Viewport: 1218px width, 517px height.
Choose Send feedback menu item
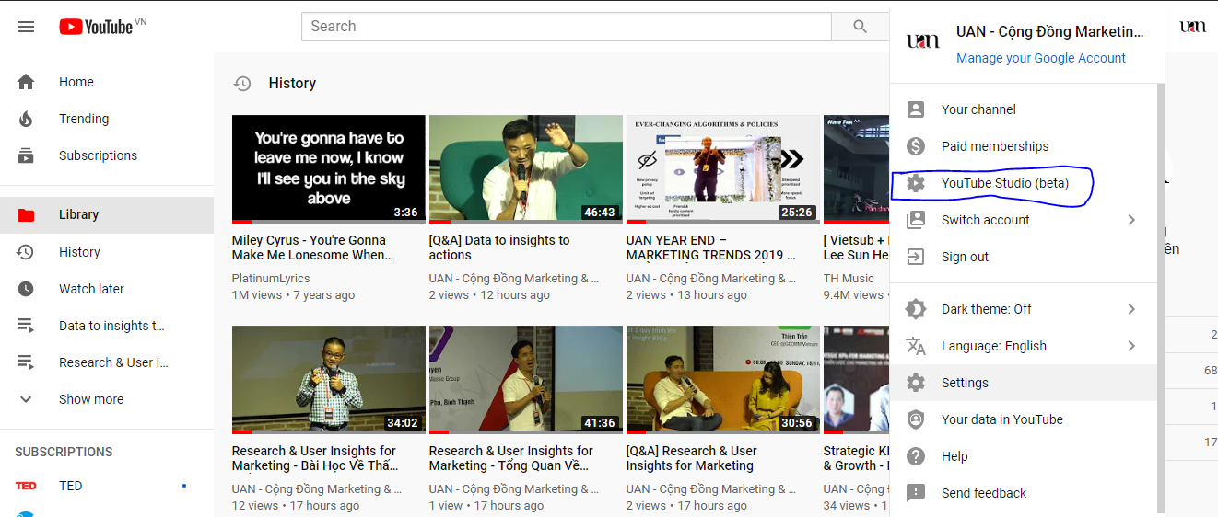tap(1023, 493)
